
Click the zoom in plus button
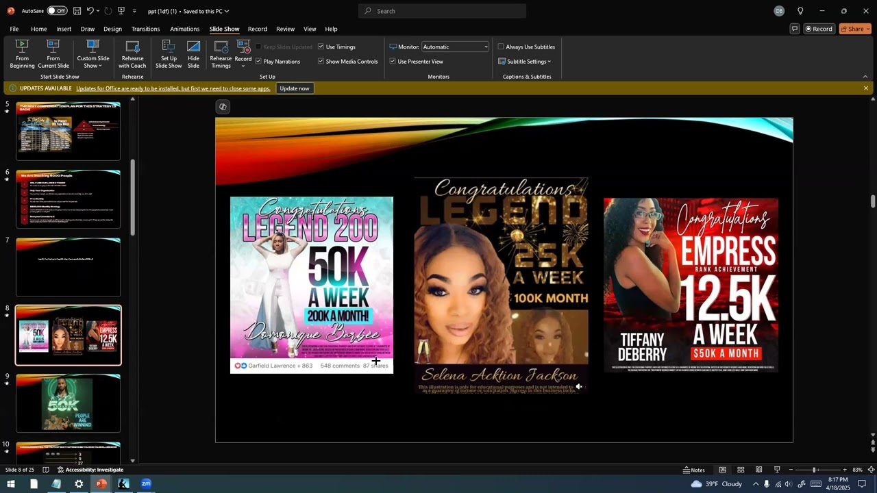click(844, 470)
